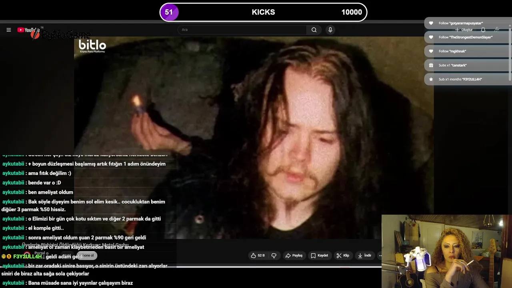
Task: Dislike the video with thumbs-down
Action: pos(274,255)
